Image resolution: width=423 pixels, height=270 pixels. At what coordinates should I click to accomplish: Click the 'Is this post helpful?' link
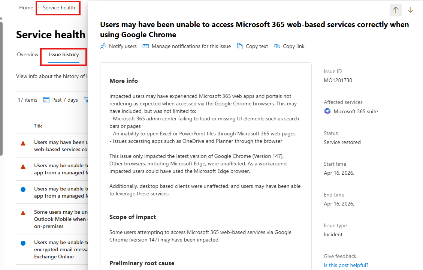click(x=346, y=265)
